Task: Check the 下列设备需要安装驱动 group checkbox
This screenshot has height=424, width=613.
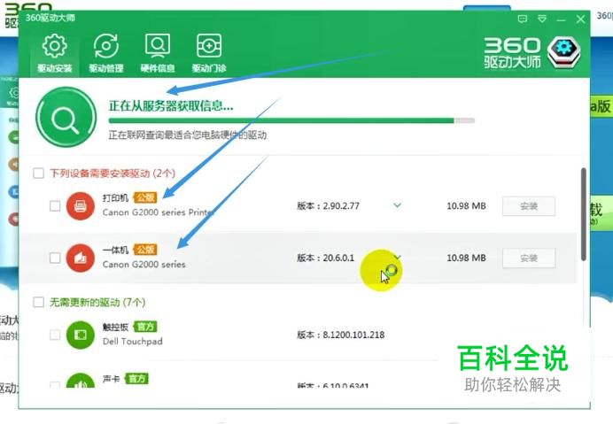Action: pyautogui.click(x=38, y=173)
